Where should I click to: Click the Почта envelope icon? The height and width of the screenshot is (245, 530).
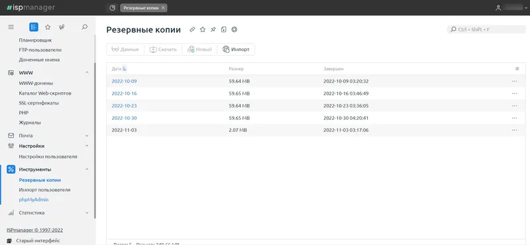[11, 136]
